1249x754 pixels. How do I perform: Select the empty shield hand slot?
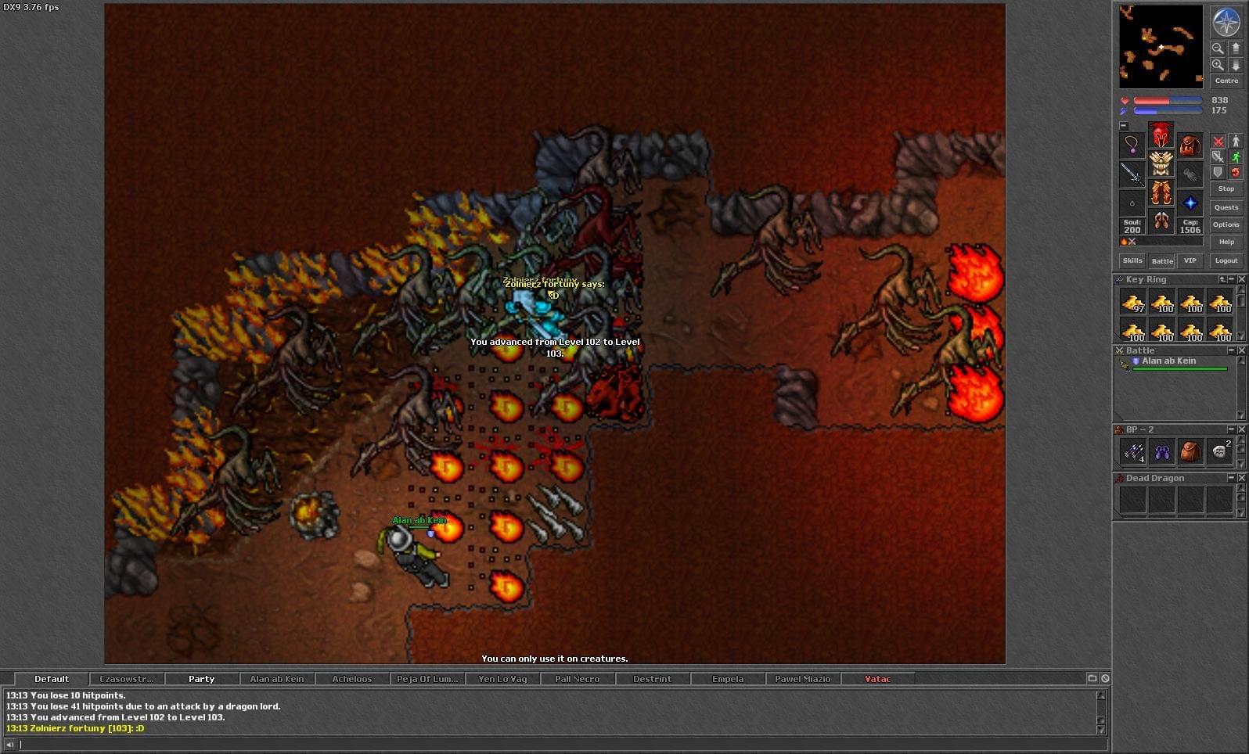click(x=1190, y=174)
